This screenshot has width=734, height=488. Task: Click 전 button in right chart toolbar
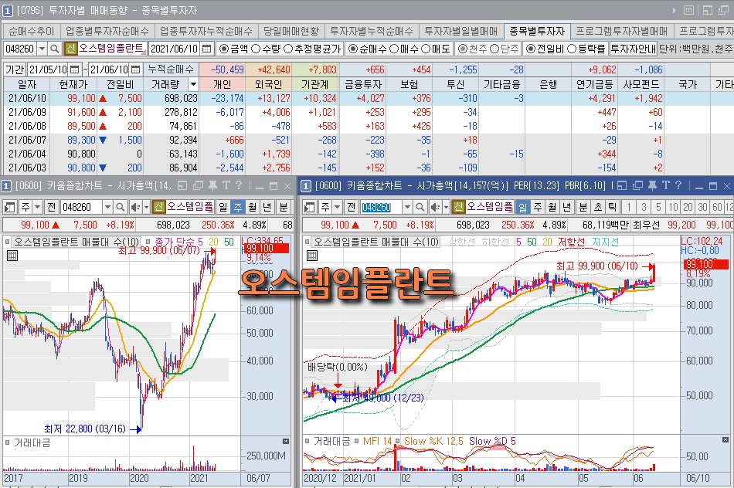click(x=351, y=207)
